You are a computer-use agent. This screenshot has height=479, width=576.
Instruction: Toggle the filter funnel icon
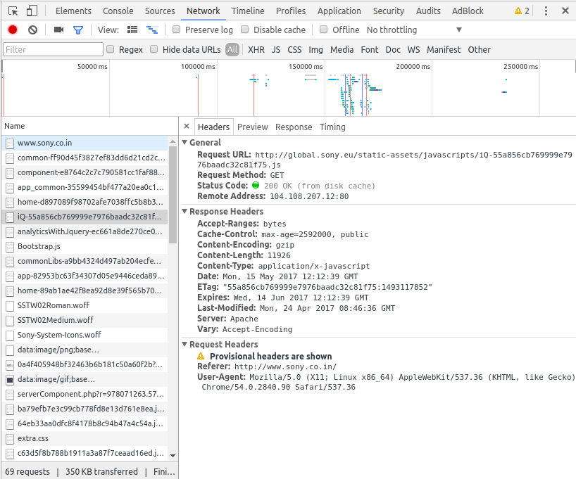[78, 30]
